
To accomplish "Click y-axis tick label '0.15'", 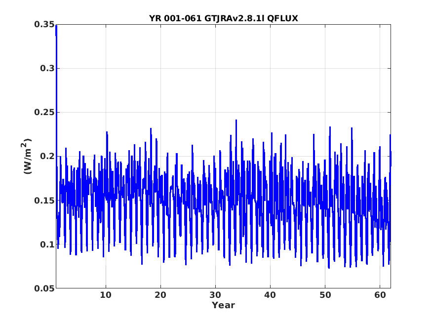I will [x=44, y=201].
